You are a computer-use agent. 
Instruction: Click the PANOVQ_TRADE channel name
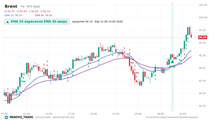[x=21, y=117]
